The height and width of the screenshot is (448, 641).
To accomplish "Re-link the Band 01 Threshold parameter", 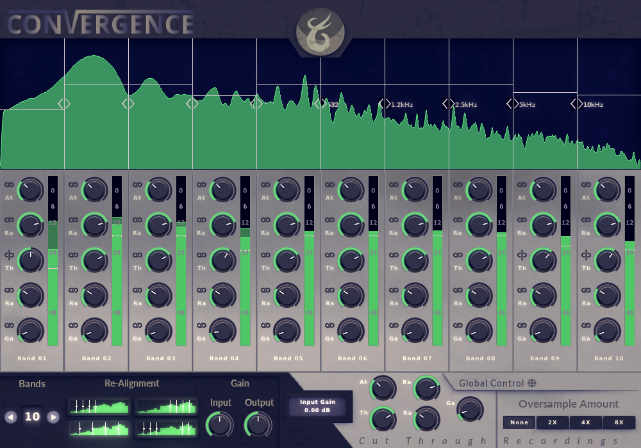I will coord(9,255).
